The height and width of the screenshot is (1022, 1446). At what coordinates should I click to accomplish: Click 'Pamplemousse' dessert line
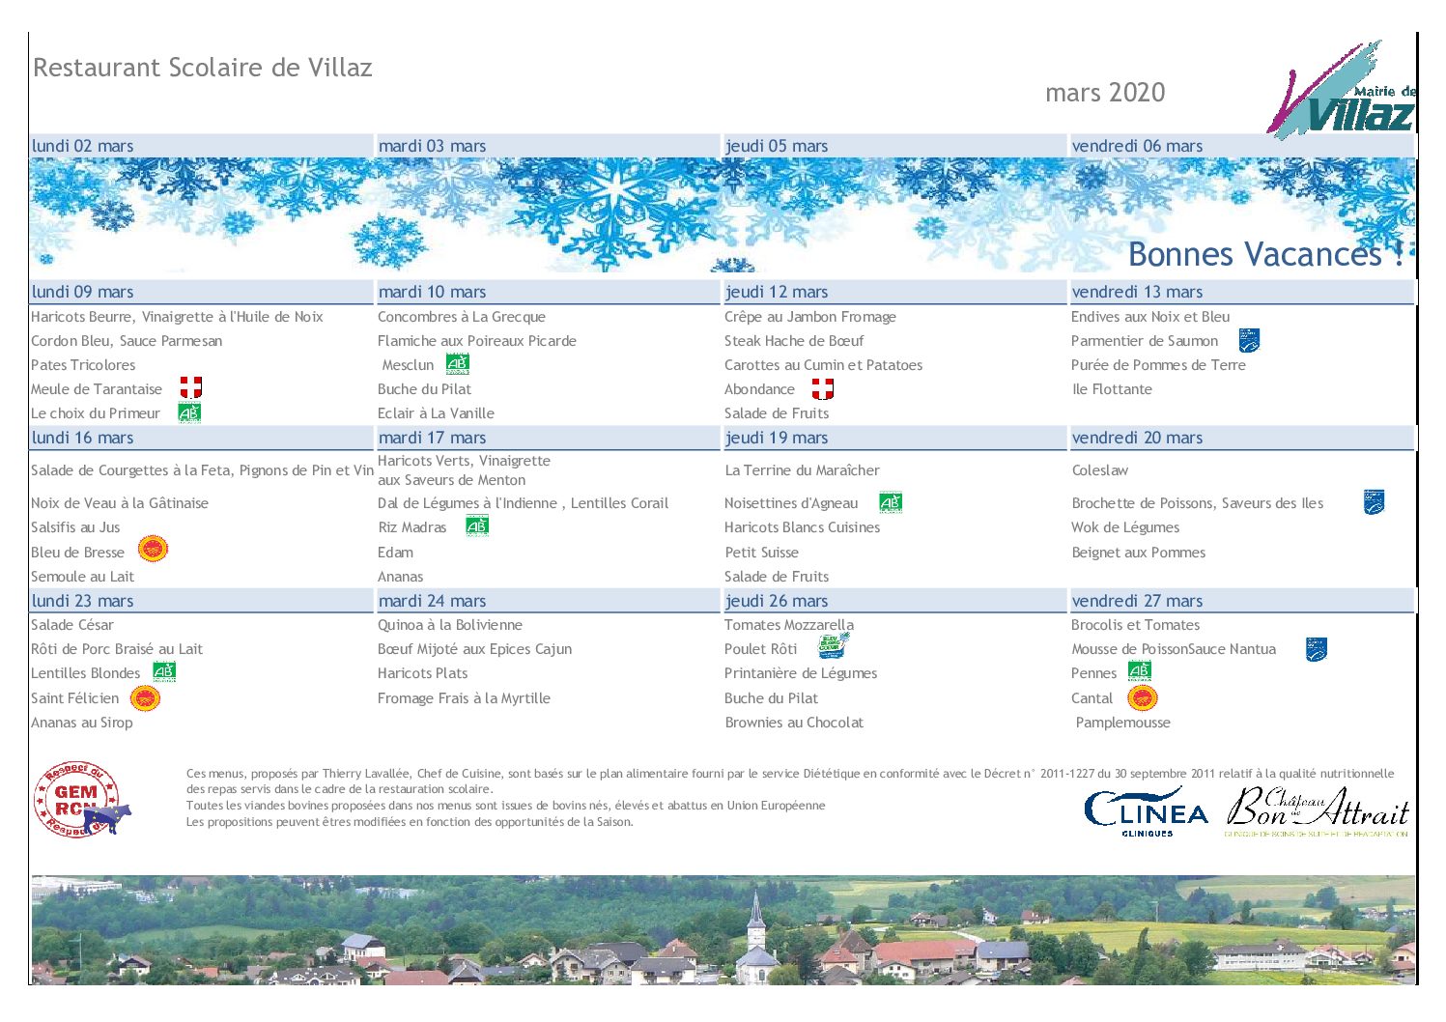(1122, 723)
